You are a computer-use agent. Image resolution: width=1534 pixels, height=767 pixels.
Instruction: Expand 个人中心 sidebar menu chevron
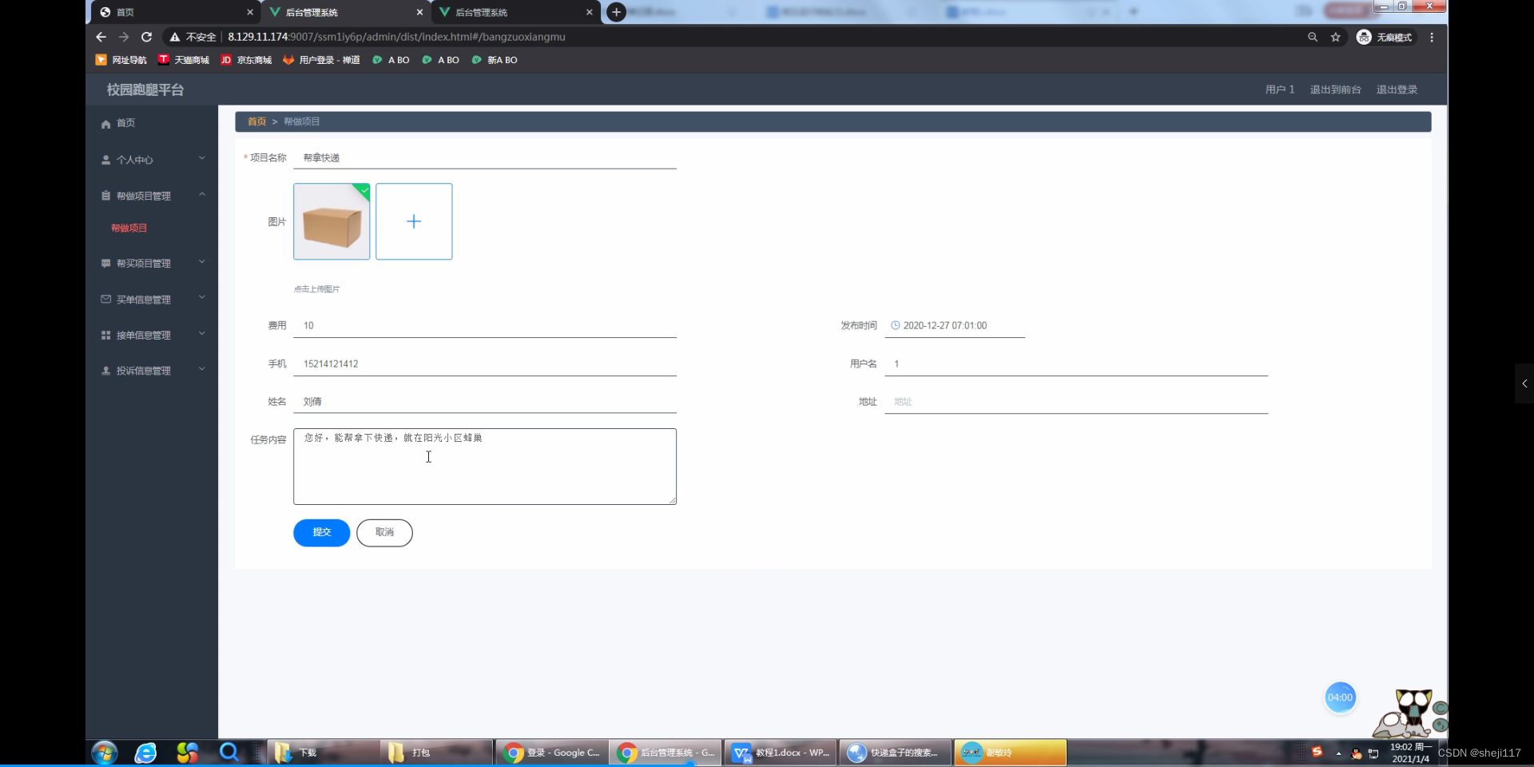202,158
